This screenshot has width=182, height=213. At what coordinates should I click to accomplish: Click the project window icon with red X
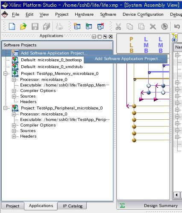(x=100, y=26)
